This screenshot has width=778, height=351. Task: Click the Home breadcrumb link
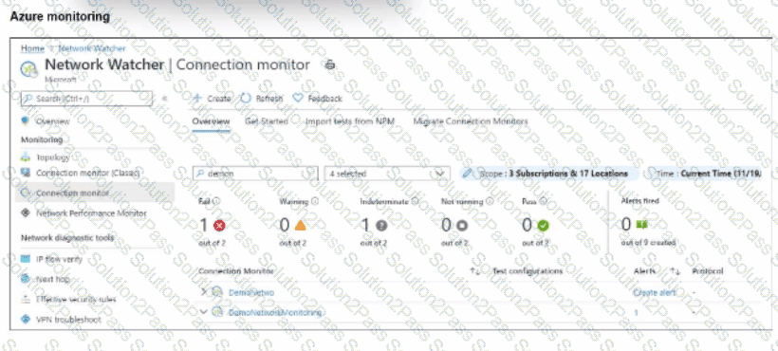(x=32, y=48)
